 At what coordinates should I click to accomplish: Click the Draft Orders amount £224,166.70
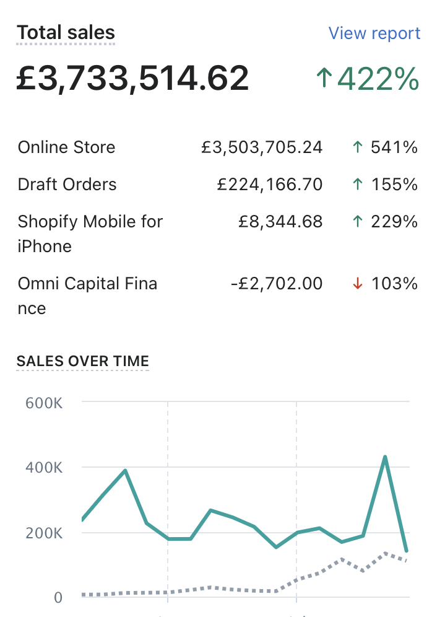(270, 185)
